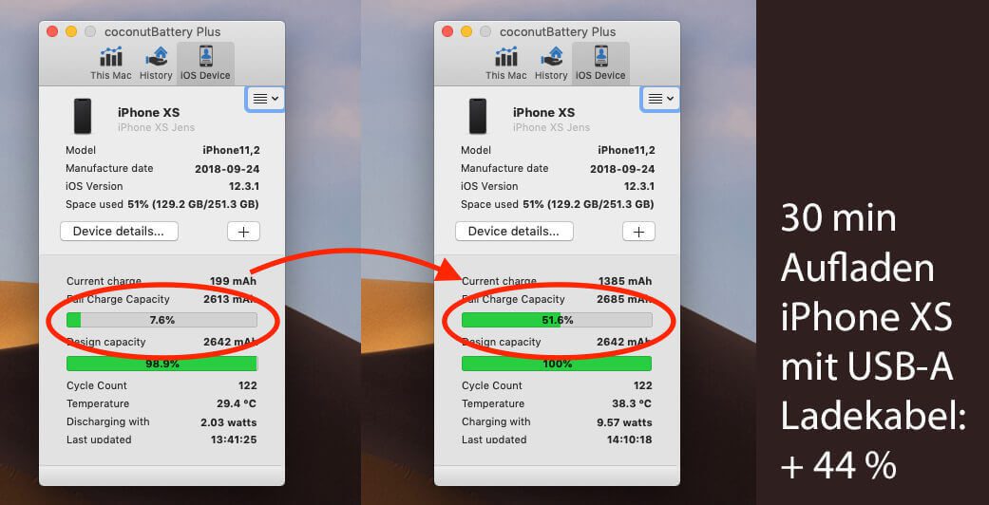Open Device details in the 29.4 °C window

pos(119,231)
